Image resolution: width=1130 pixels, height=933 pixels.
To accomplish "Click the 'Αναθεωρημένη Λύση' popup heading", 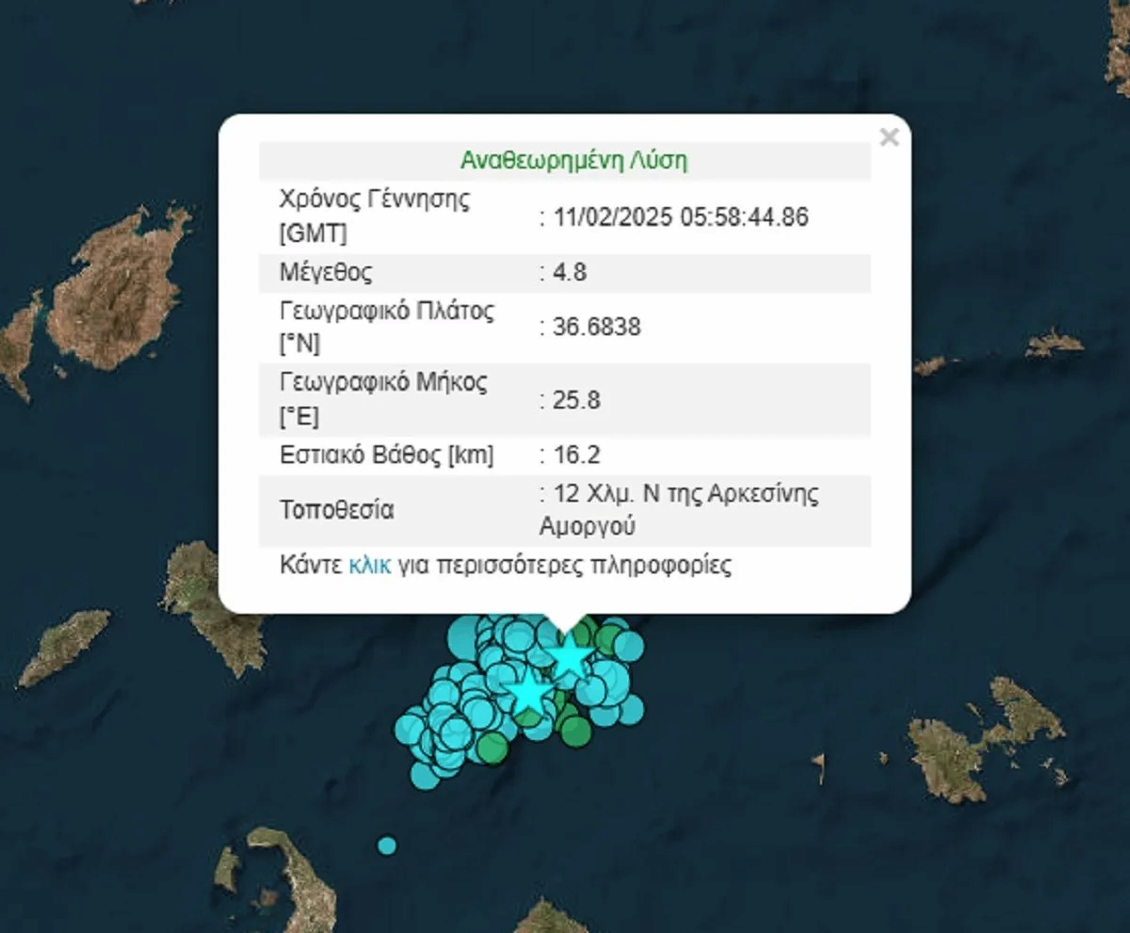I will click(573, 161).
